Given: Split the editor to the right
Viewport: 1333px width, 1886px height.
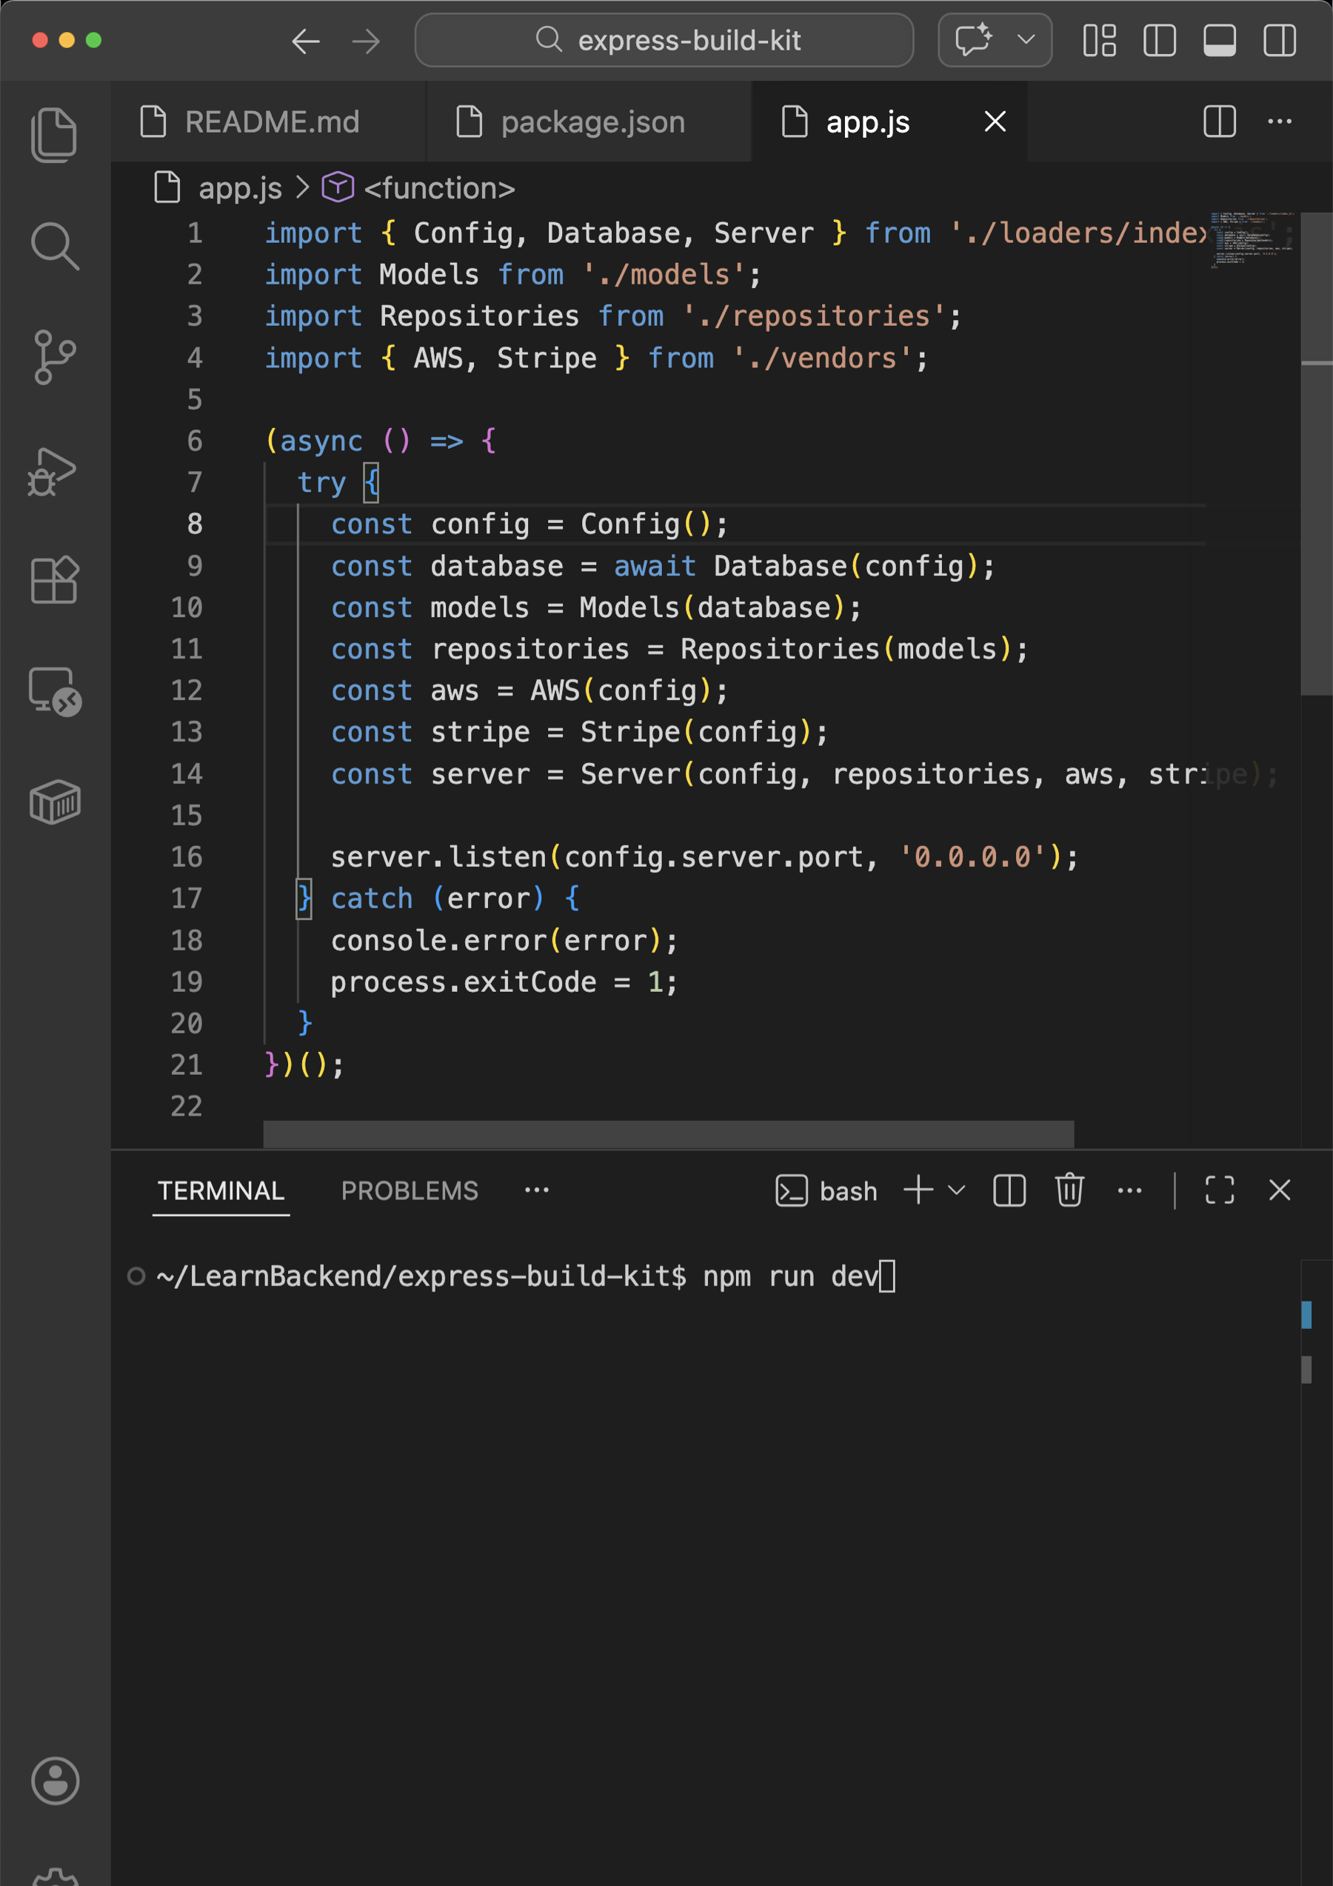Looking at the screenshot, I should click(1219, 121).
